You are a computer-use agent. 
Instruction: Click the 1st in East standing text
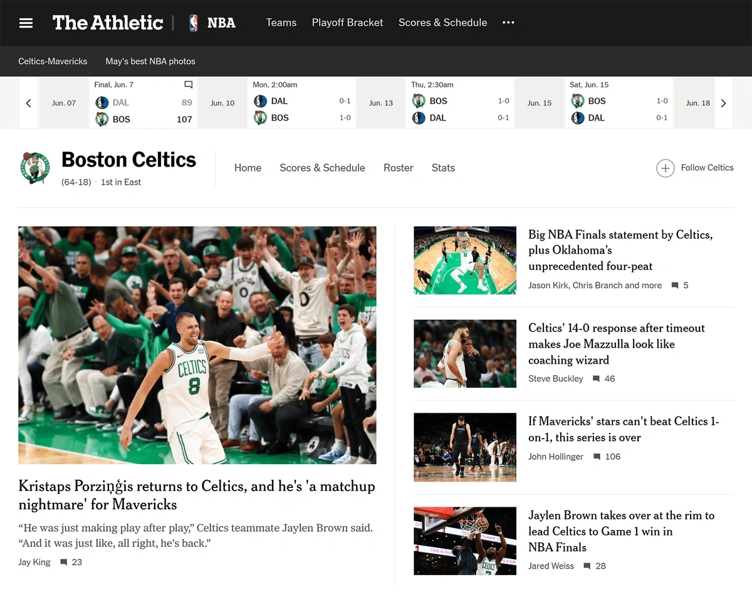[121, 182]
